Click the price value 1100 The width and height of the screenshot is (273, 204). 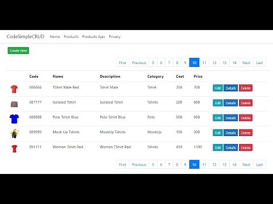198,147
